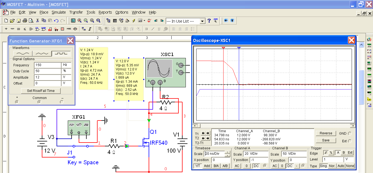The height and width of the screenshot is (173, 373).
Task: Click the Help question mark icon
Action: 209,21
